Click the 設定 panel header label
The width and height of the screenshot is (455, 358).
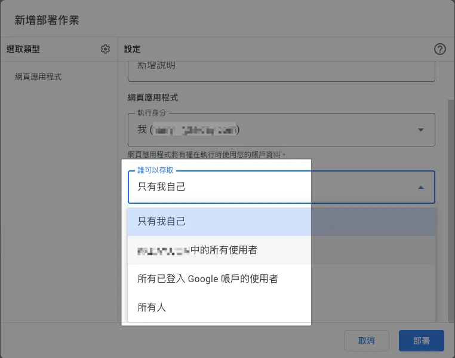(x=133, y=49)
